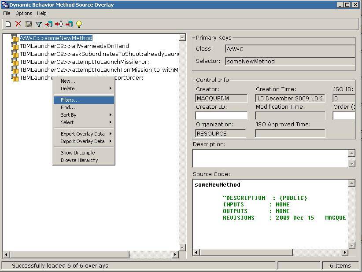The image size is (362, 272).
Task: Click the arrow-into-cylinder import icon
Action: coord(48,24)
